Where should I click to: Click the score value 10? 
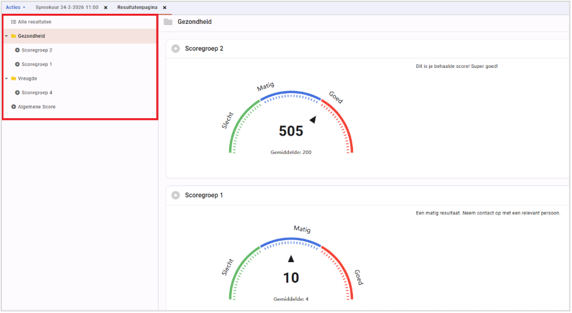(291, 278)
